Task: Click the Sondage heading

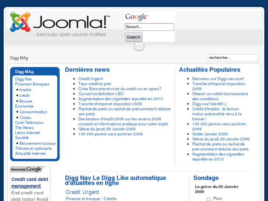Action: click(206, 178)
